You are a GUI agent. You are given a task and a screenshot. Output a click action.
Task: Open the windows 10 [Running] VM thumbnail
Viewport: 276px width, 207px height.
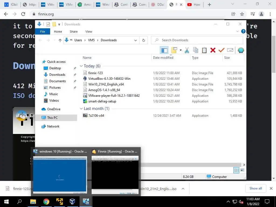tap(60, 175)
